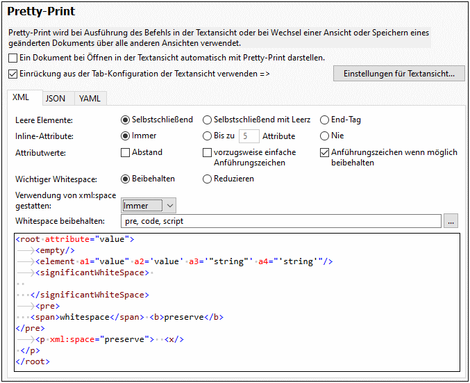
Task: Choose 'Selbstschließend mit Leerz' radio option
Action: (208, 120)
